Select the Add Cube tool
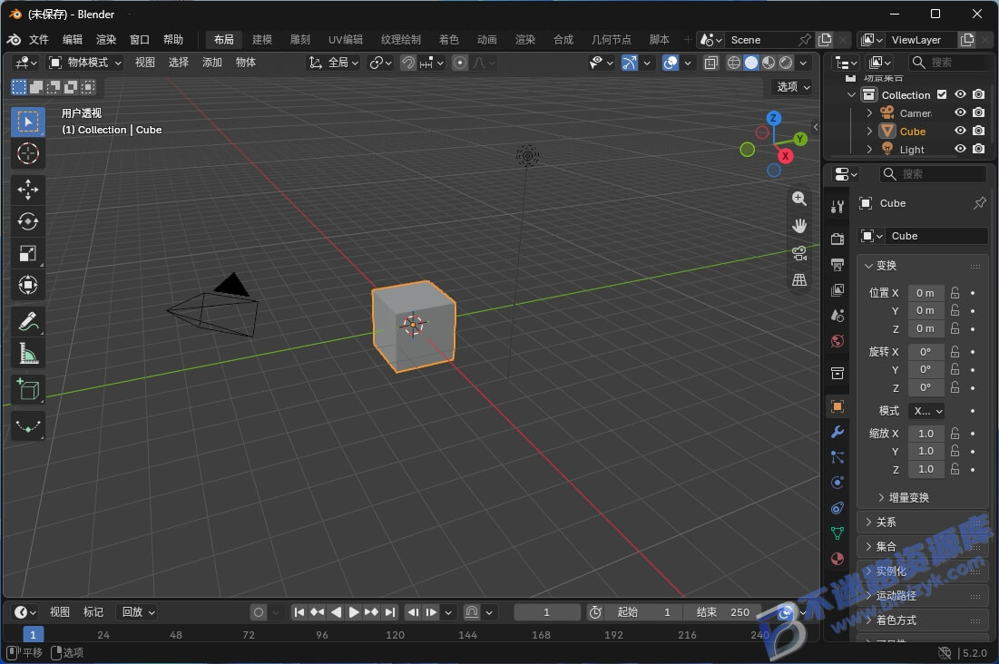This screenshot has height=664, width=999. 28,389
